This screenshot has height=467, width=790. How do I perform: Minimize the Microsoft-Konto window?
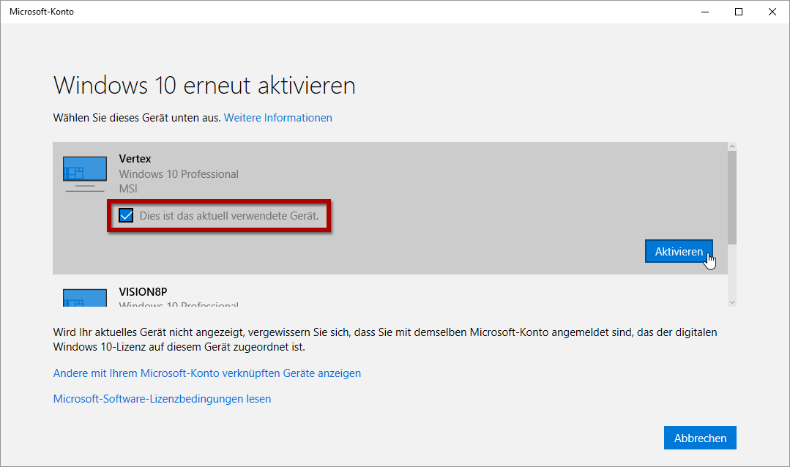coord(704,12)
